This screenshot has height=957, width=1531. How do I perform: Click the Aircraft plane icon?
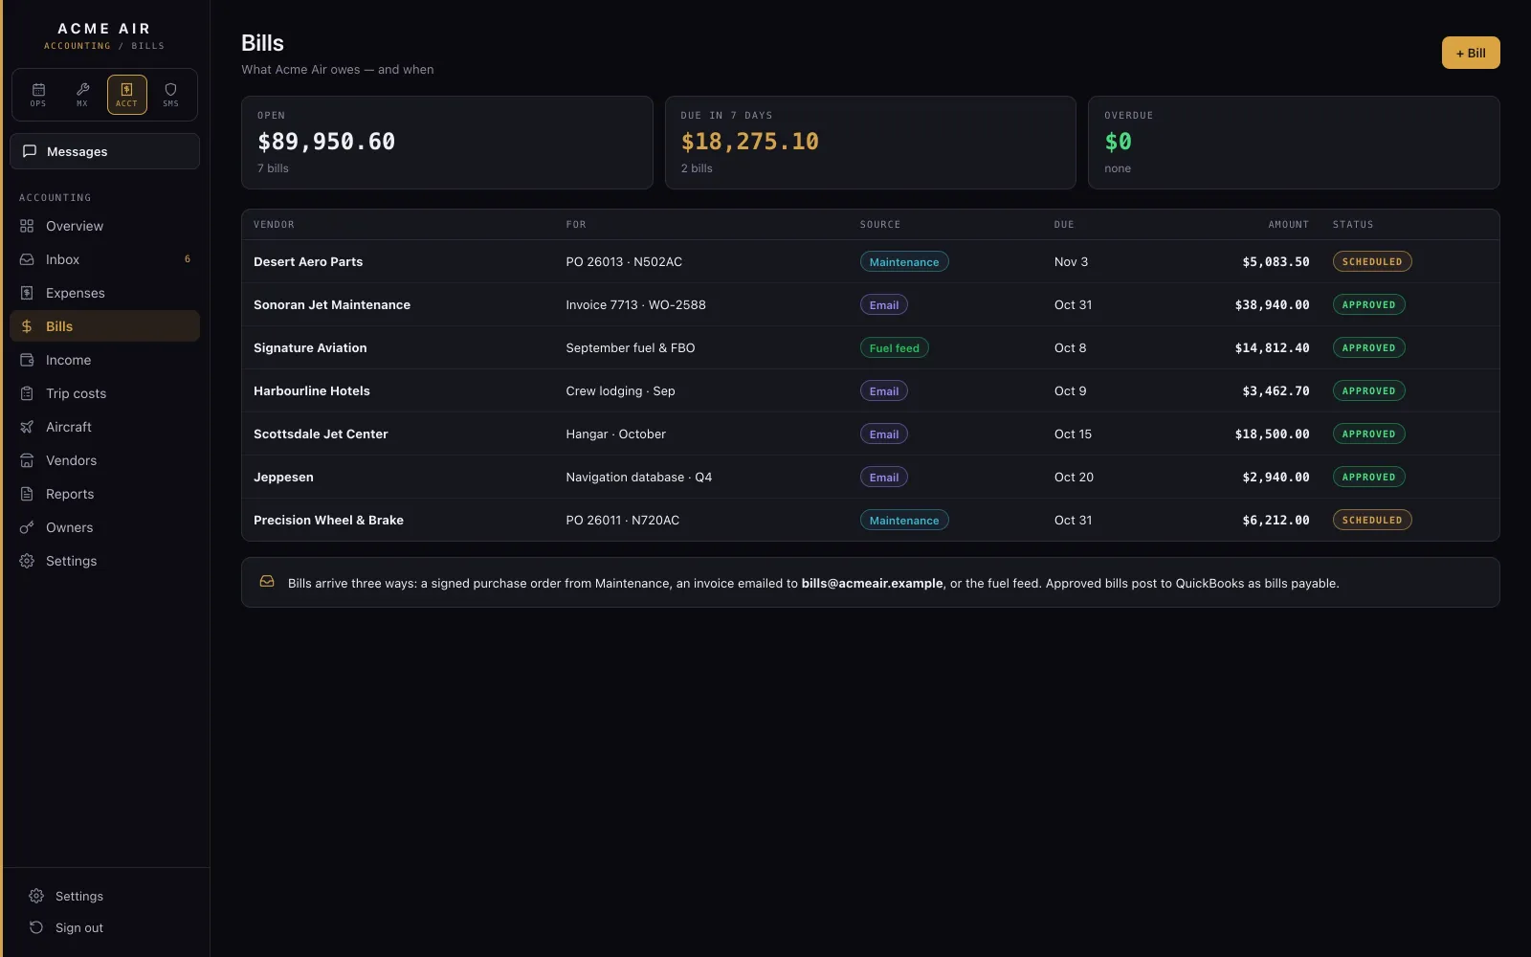pos(27,427)
